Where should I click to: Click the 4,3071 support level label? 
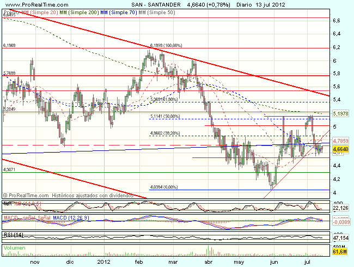click(9, 169)
